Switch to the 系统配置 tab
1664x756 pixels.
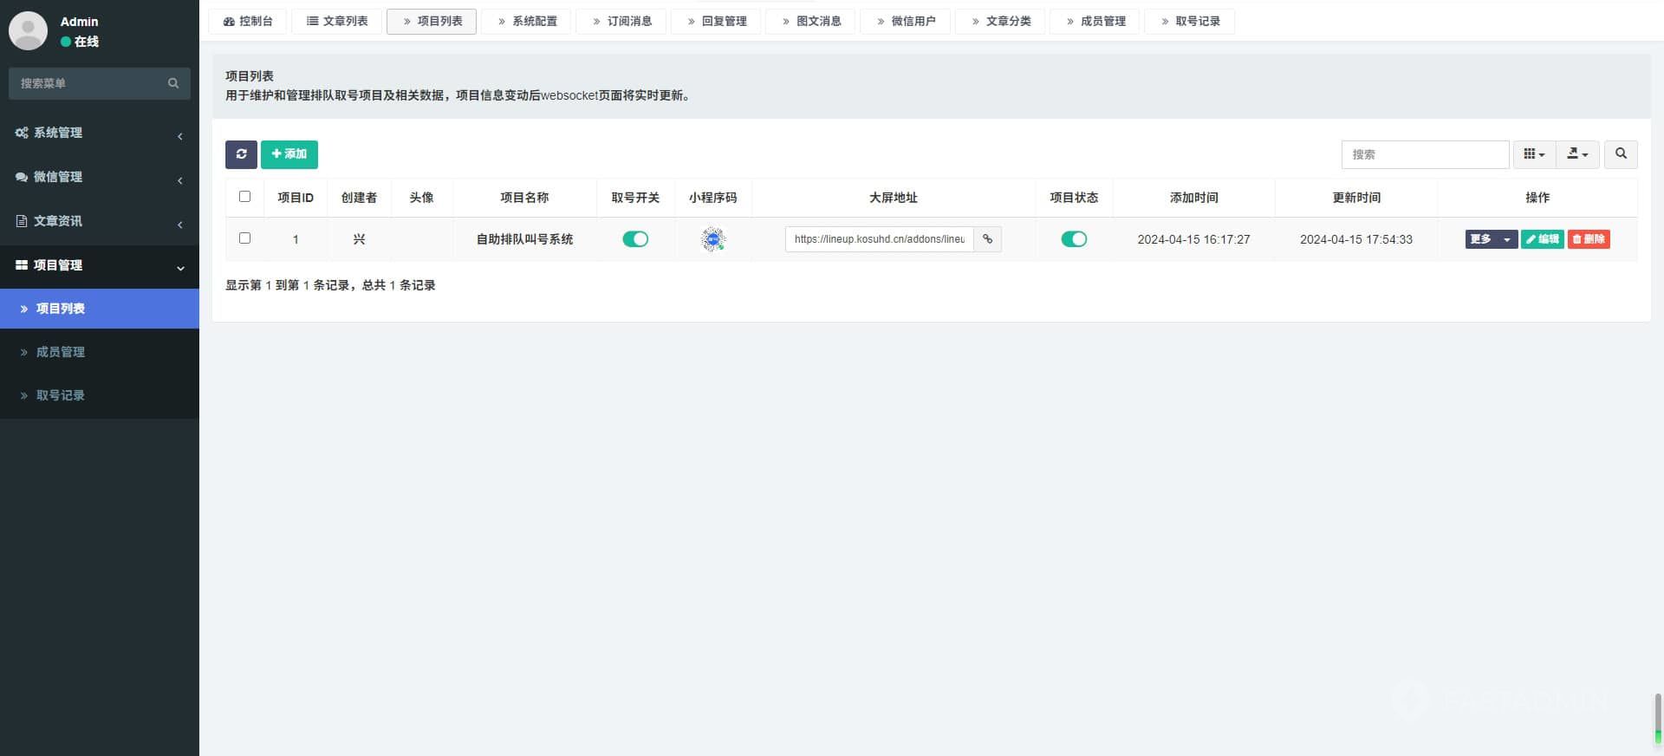(526, 21)
